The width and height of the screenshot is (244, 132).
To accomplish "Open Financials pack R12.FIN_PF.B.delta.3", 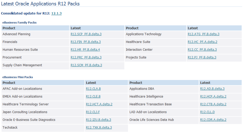I will tap(85, 42).
